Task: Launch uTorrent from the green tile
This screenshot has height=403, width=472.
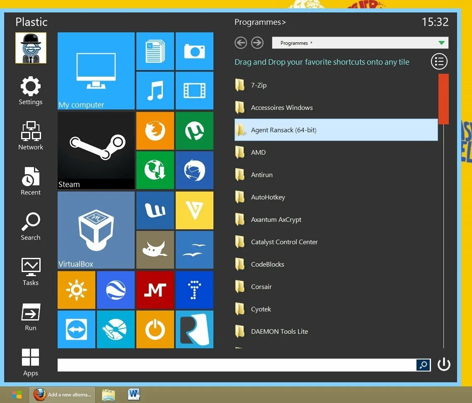Action: 194,131
